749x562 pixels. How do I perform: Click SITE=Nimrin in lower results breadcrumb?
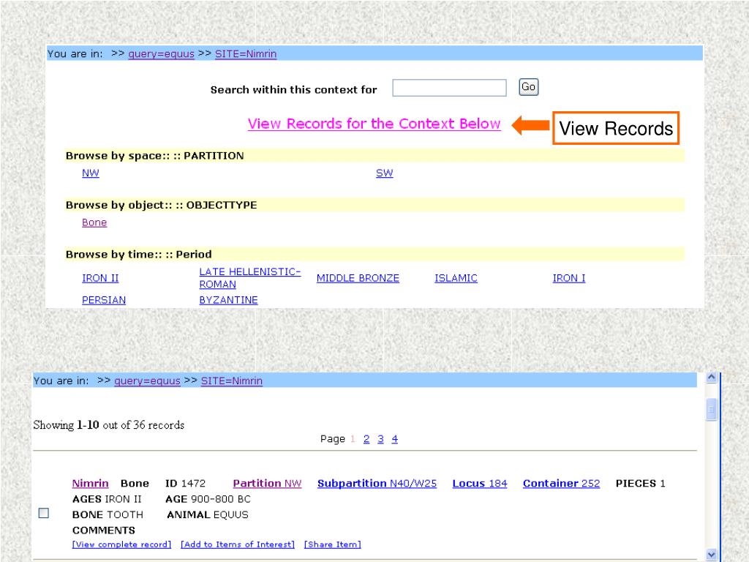pyautogui.click(x=232, y=381)
